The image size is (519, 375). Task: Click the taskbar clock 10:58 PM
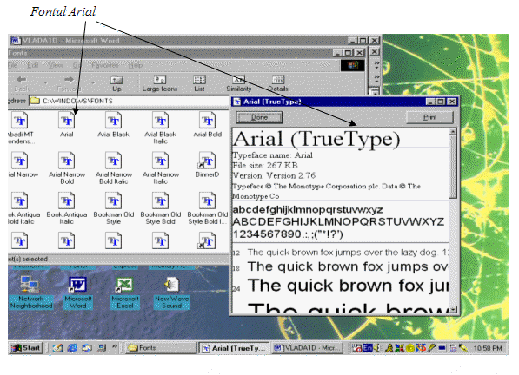point(487,348)
